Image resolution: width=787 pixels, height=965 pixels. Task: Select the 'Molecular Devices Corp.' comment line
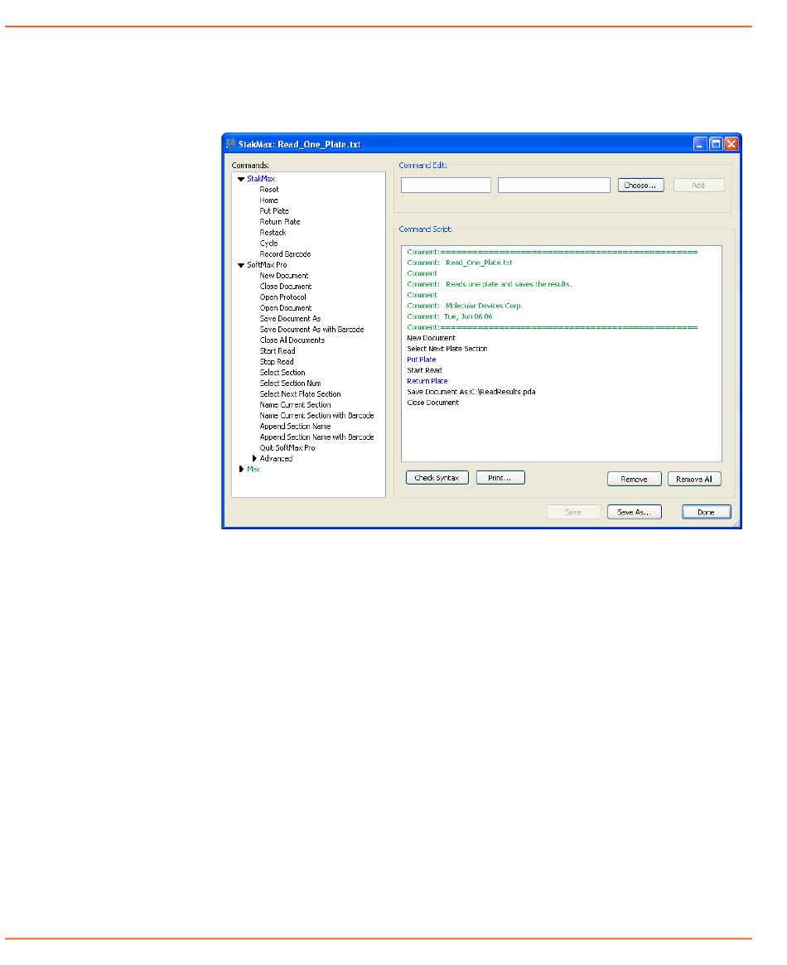coord(465,306)
